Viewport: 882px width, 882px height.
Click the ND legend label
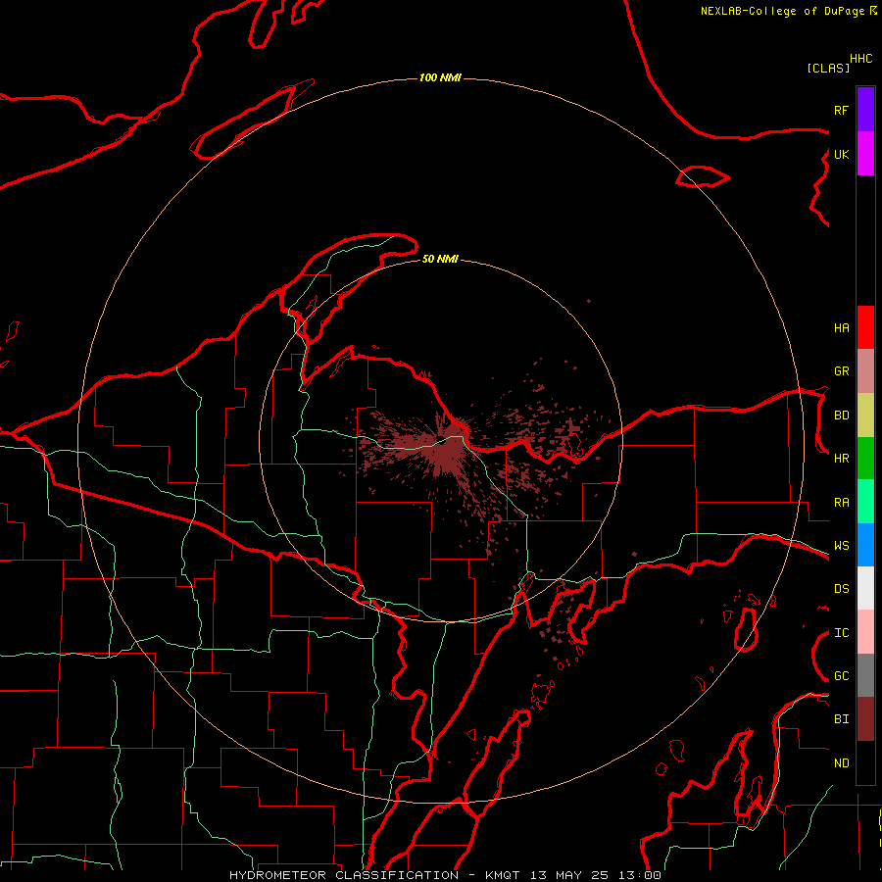(x=841, y=762)
